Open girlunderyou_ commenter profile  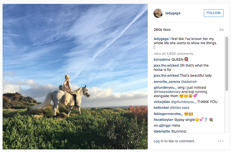165,87
